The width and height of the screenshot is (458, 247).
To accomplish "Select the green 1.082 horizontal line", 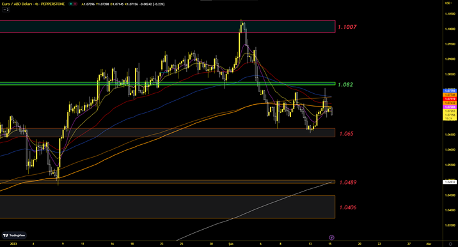I will [168, 84].
